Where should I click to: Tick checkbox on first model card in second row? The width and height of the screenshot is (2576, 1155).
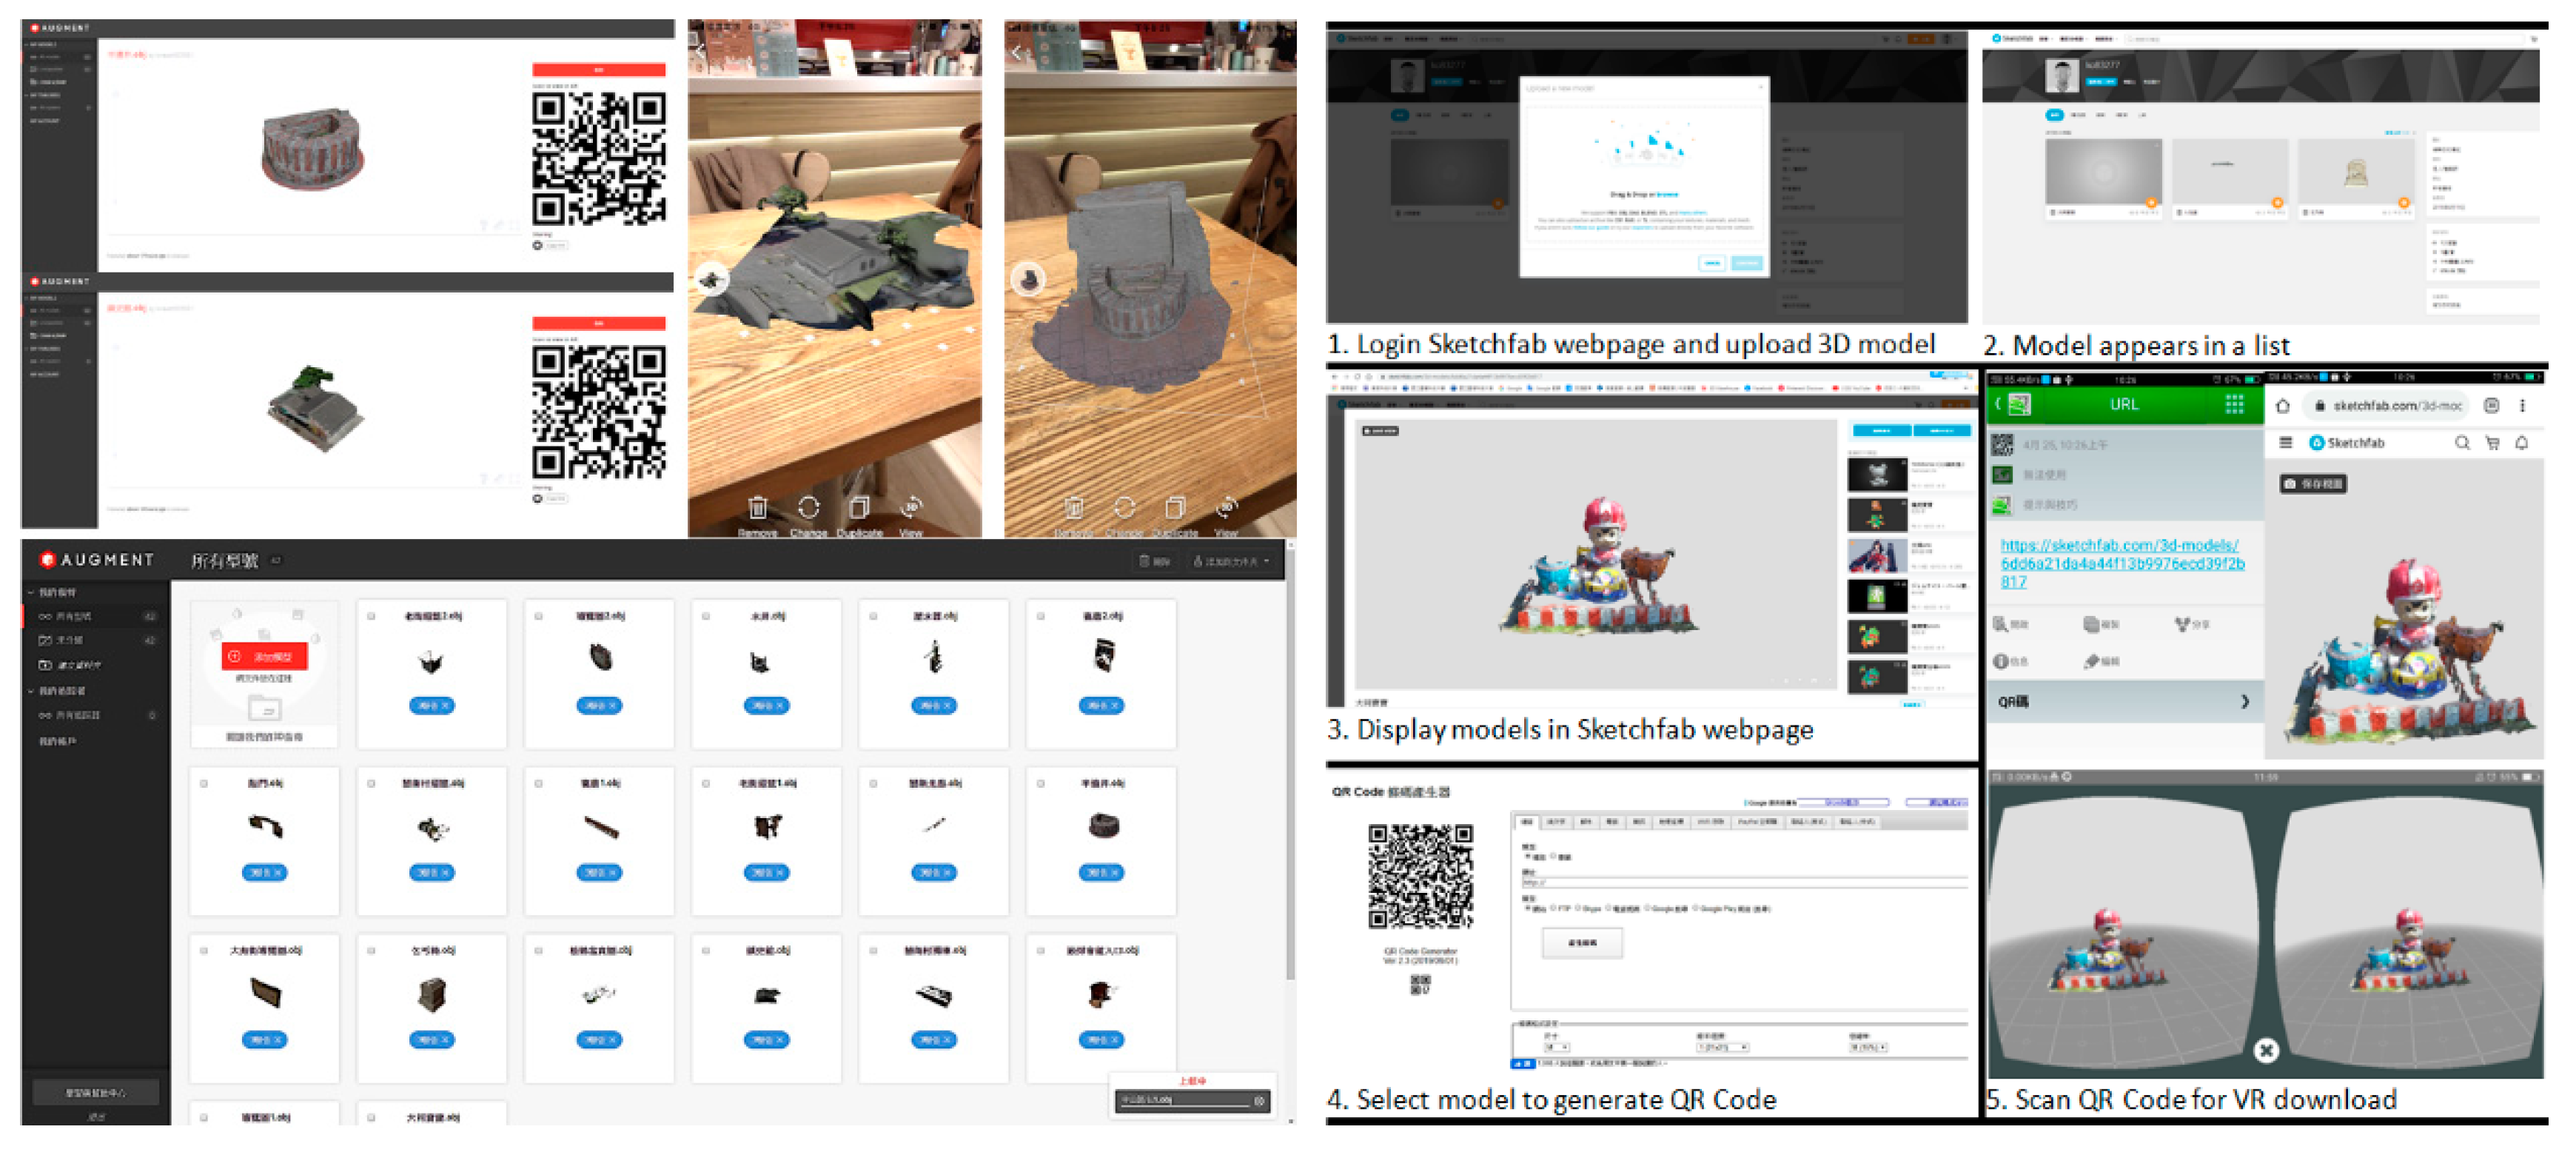point(204,783)
